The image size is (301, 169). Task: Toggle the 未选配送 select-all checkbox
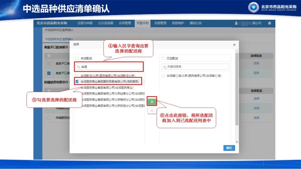[77, 58]
